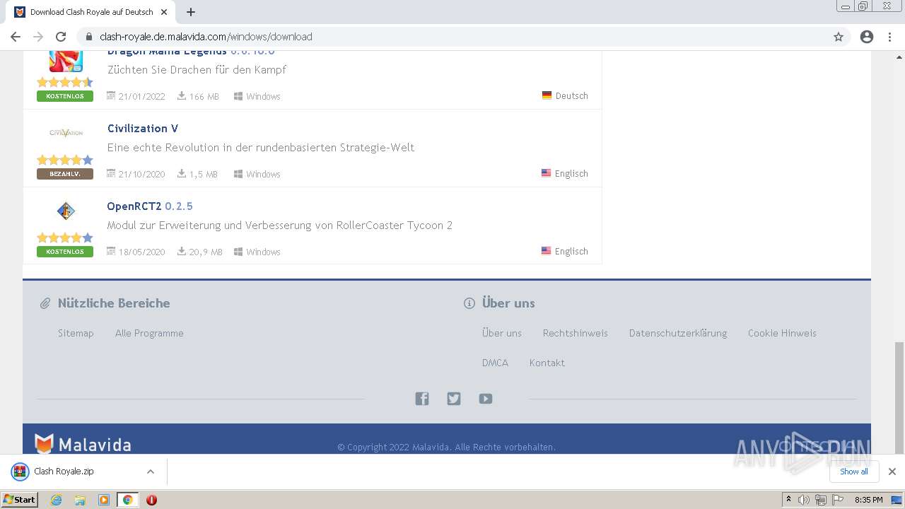Click the Chrome taskbar icon
Screen dimensions: 905x509
[127, 500]
